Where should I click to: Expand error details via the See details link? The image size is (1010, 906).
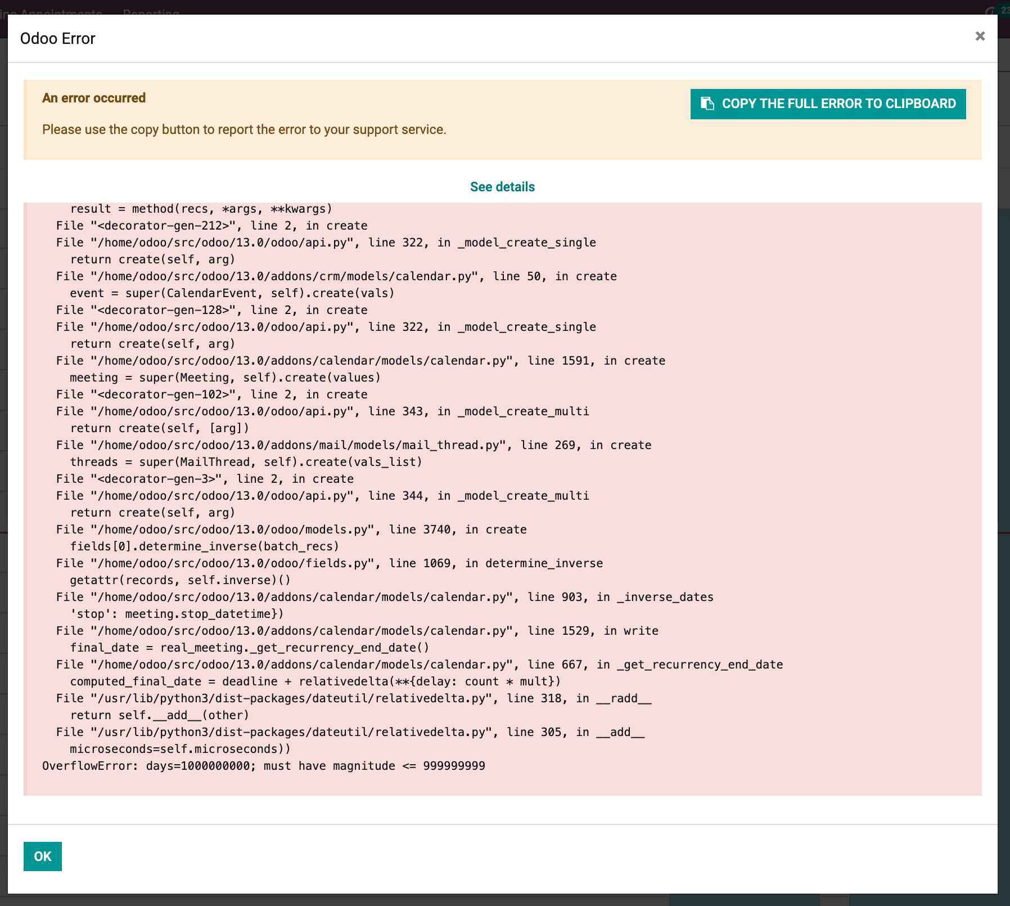[x=503, y=187]
